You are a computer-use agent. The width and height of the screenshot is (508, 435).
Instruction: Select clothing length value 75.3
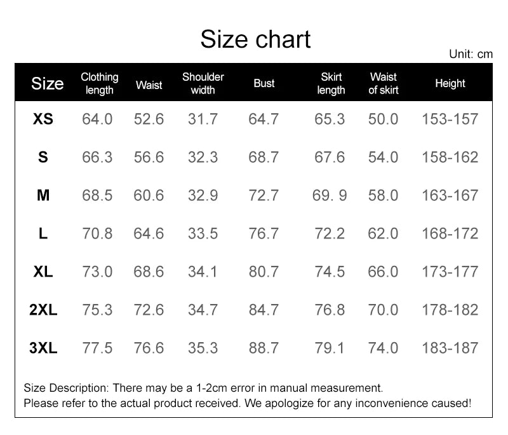click(97, 310)
